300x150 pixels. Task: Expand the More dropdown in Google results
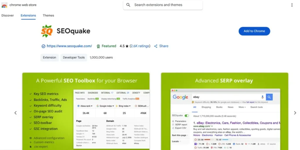click(x=242, y=107)
